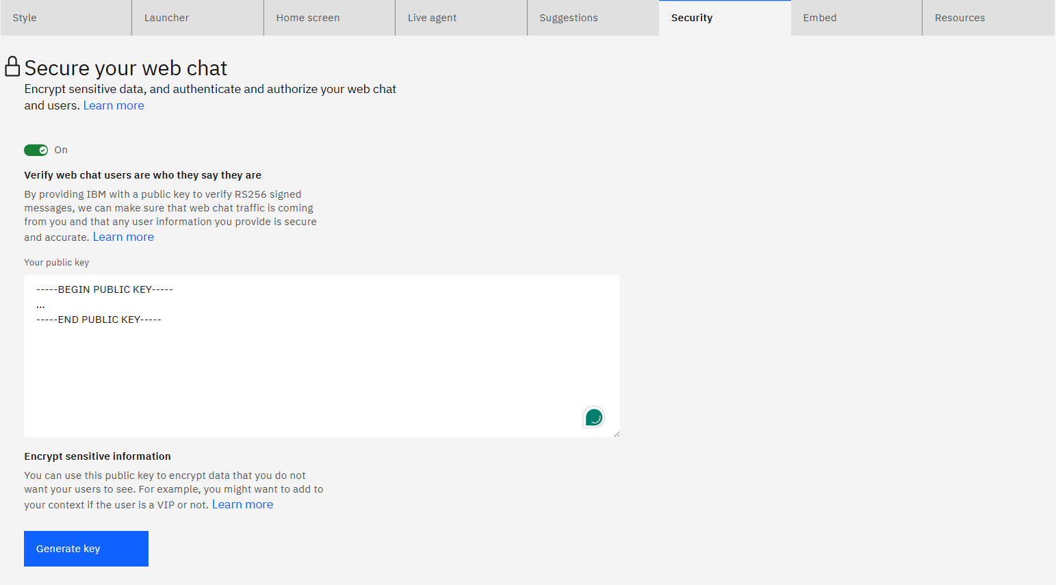Go to the Home screen tab
The width and height of the screenshot is (1056, 585).
coord(329,18)
